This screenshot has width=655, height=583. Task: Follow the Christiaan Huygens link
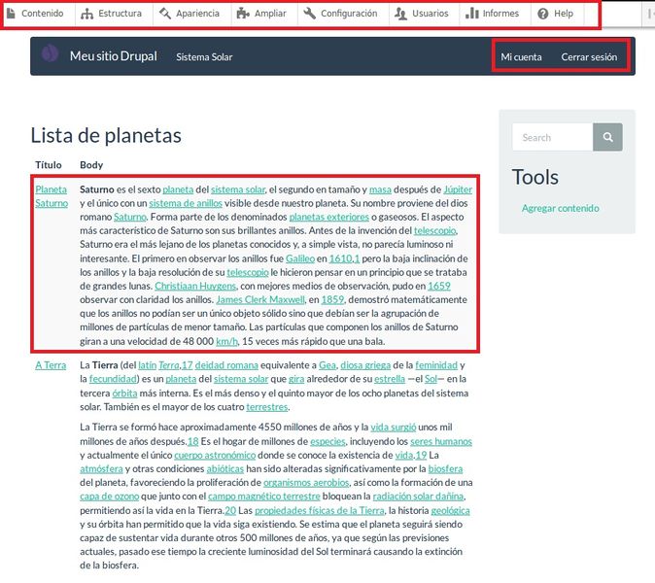pyautogui.click(x=195, y=286)
